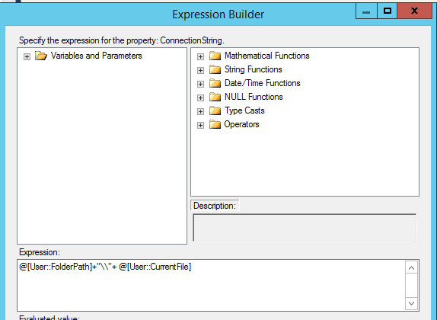The image size is (437, 320).
Task: Expand the NULL Functions plus box
Action: 200,98
